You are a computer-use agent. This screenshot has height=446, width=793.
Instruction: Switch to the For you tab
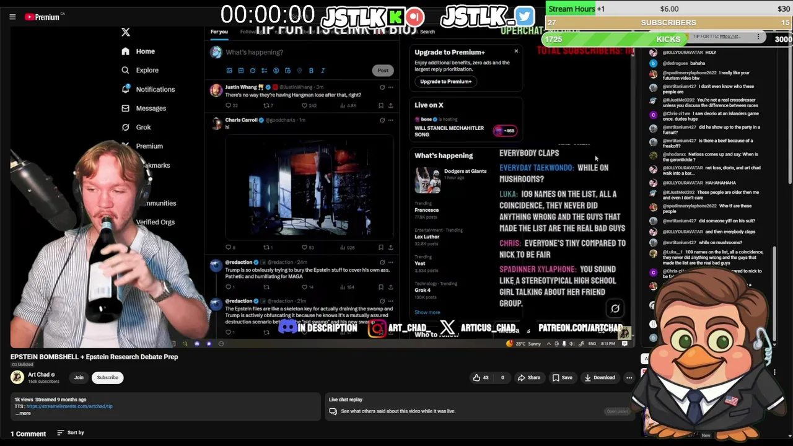click(x=219, y=32)
